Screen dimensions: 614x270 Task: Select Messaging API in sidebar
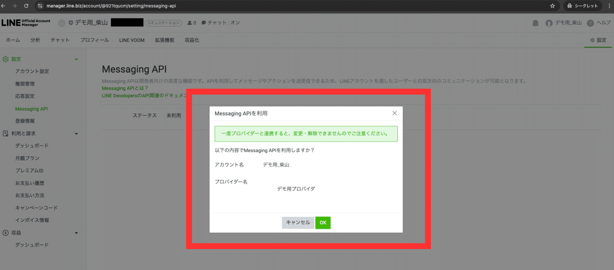tap(31, 109)
